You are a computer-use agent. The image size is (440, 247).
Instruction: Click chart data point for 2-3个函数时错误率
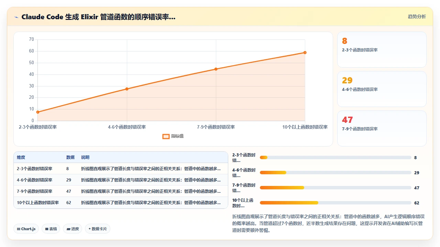pyautogui.click(x=37, y=112)
